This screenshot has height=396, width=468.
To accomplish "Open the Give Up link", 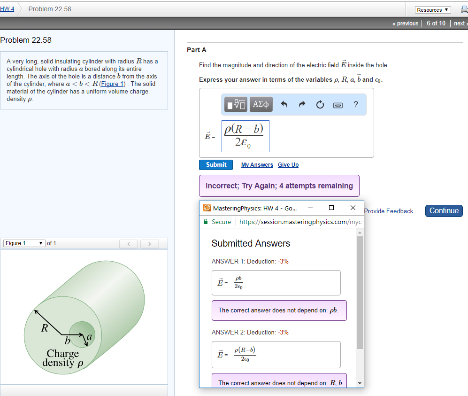I will 288,165.
